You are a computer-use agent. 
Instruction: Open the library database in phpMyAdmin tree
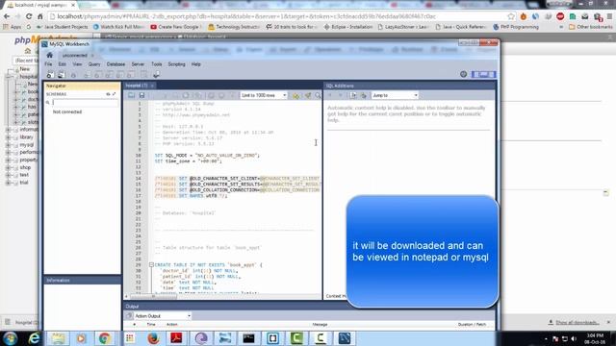point(26,137)
